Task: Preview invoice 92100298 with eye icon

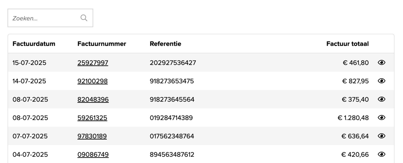Action: (381, 81)
